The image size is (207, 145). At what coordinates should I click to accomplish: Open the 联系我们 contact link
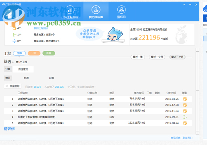188,138
